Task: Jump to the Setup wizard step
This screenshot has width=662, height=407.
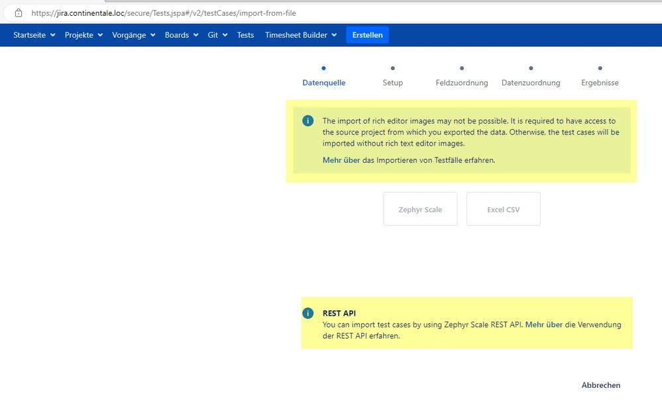Action: pos(392,83)
